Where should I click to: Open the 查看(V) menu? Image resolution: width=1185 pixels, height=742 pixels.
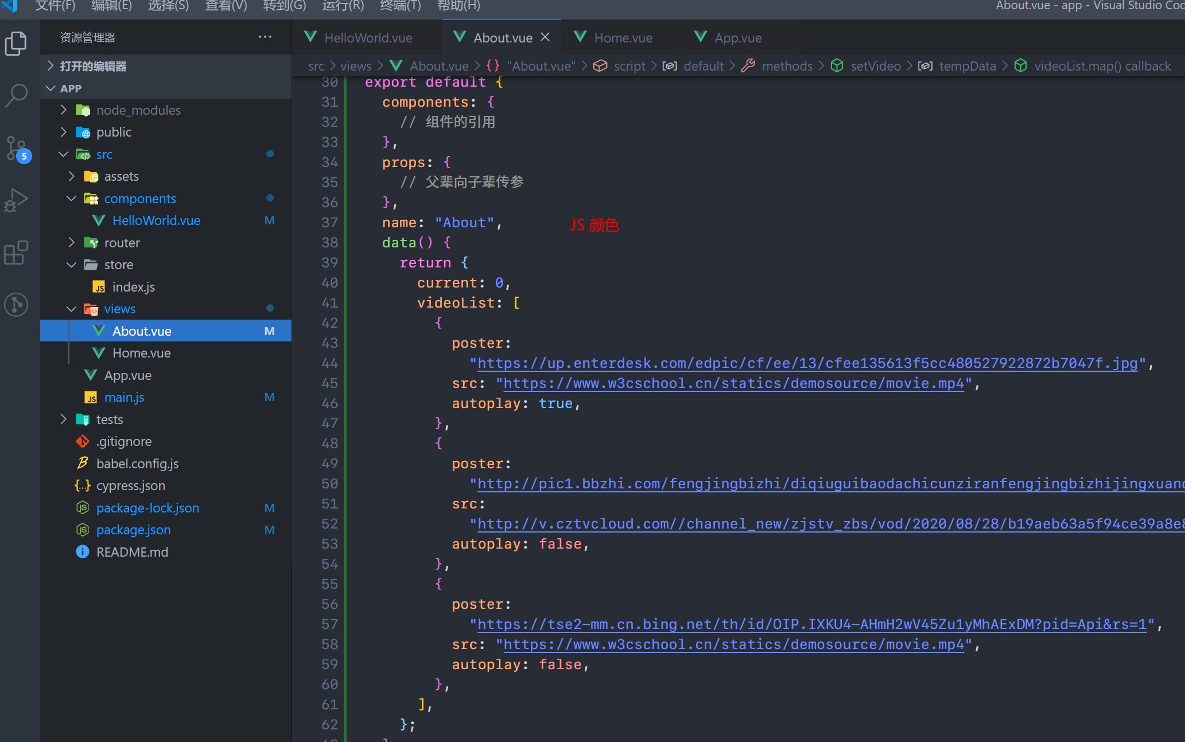226,6
